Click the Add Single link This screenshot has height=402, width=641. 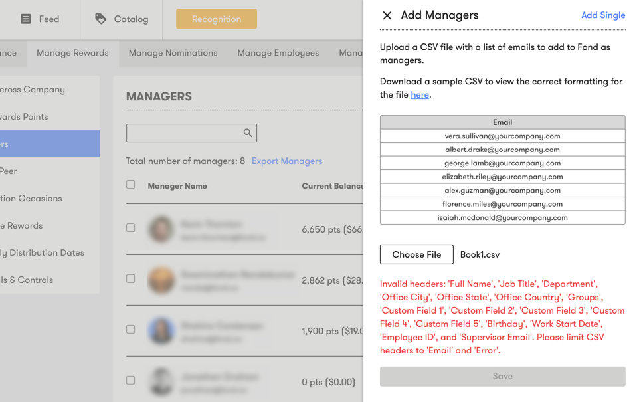pyautogui.click(x=603, y=15)
